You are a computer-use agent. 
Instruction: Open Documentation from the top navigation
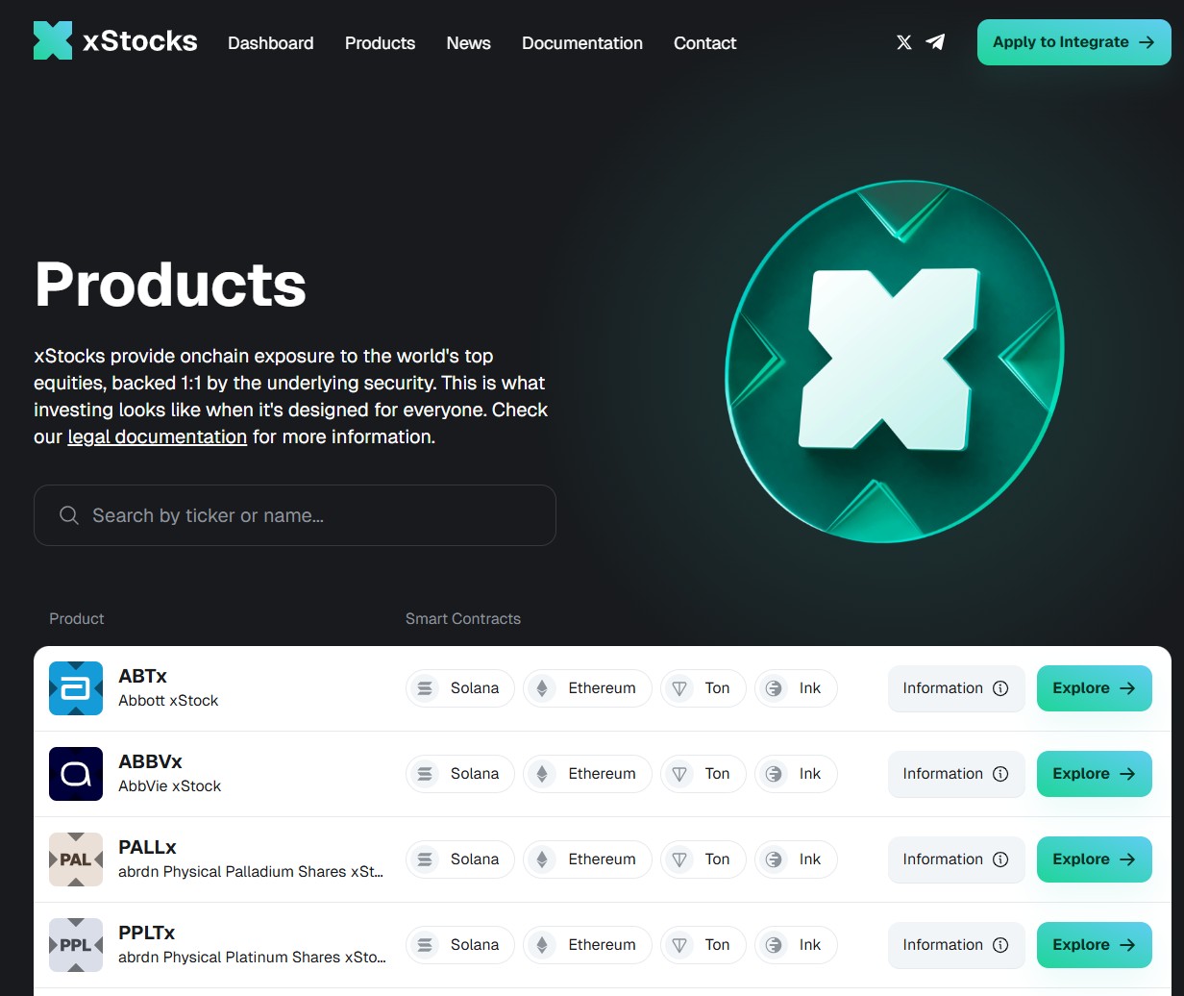click(581, 43)
